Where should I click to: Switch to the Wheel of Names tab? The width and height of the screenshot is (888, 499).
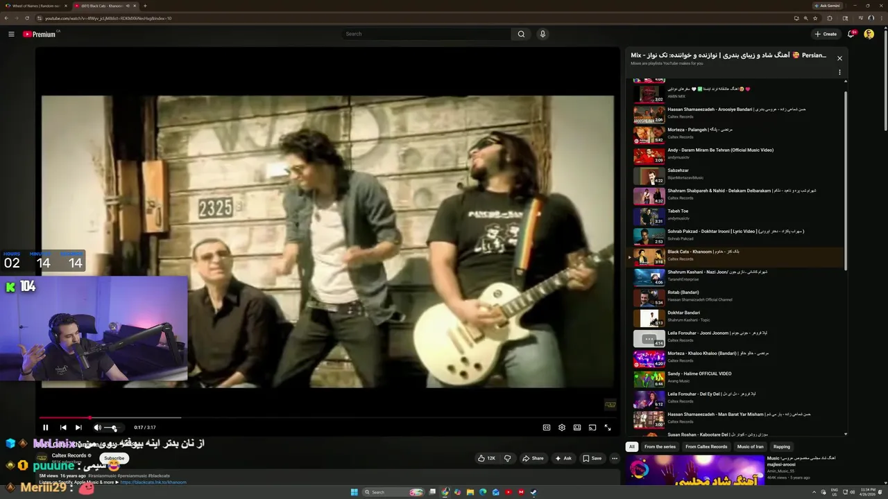[35, 6]
